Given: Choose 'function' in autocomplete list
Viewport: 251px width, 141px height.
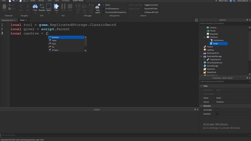Looking at the screenshot, I should pyautogui.click(x=66, y=37).
